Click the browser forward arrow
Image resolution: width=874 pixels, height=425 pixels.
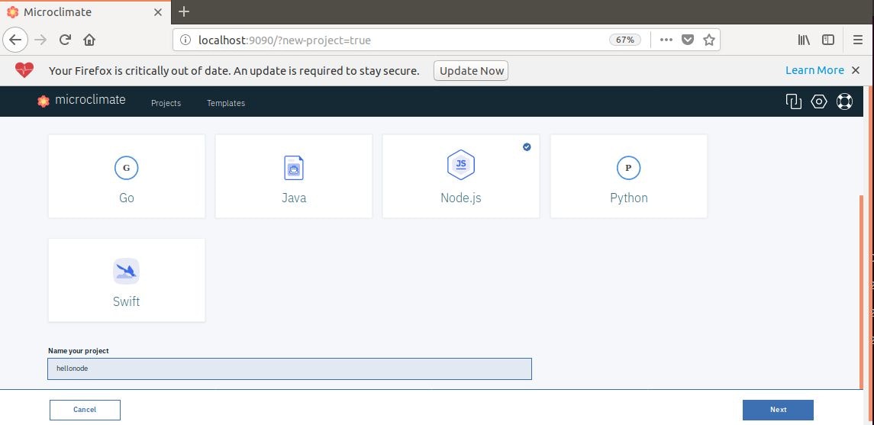pyautogui.click(x=40, y=40)
